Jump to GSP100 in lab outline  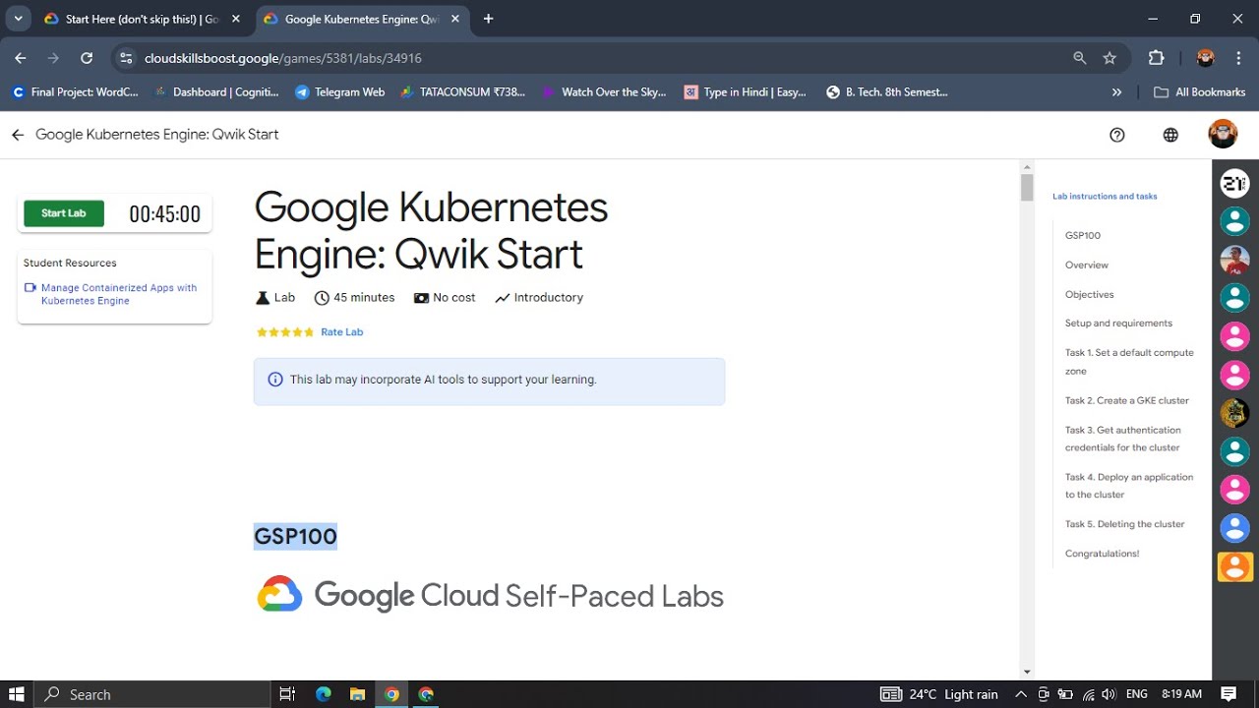click(x=1083, y=236)
